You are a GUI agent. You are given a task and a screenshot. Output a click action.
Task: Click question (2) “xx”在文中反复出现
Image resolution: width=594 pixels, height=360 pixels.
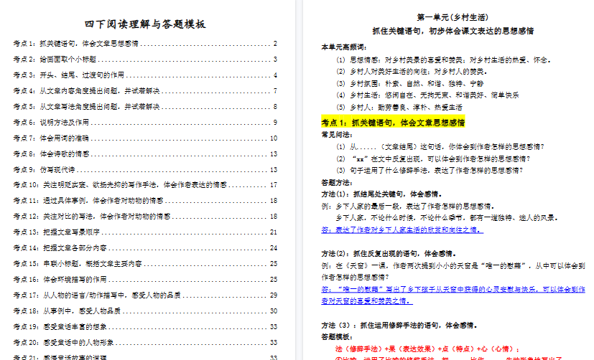(433, 158)
